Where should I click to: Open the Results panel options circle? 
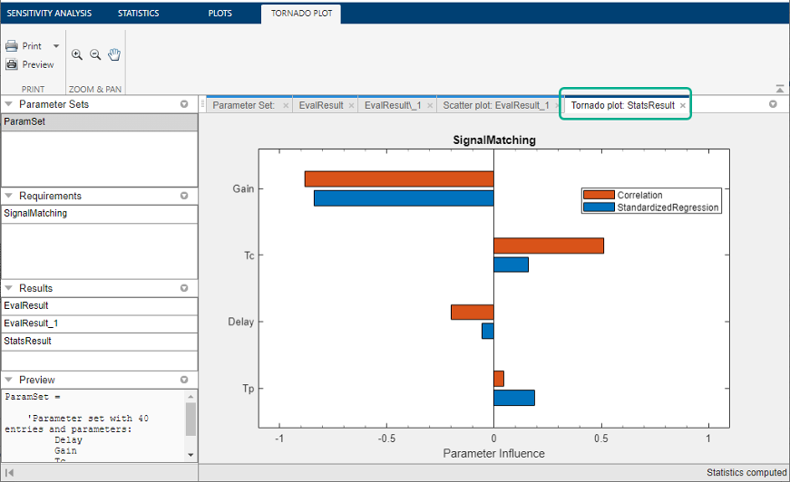pyautogui.click(x=184, y=288)
